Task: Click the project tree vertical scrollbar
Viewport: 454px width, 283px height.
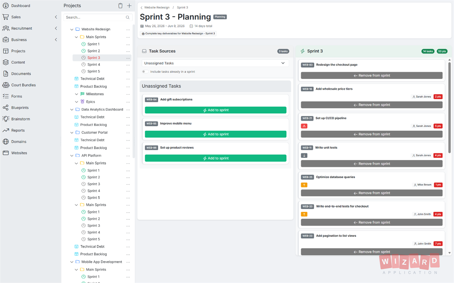Action: [133, 90]
